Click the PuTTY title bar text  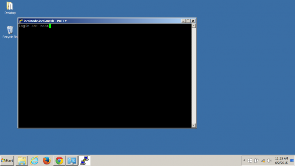[x=45, y=21]
